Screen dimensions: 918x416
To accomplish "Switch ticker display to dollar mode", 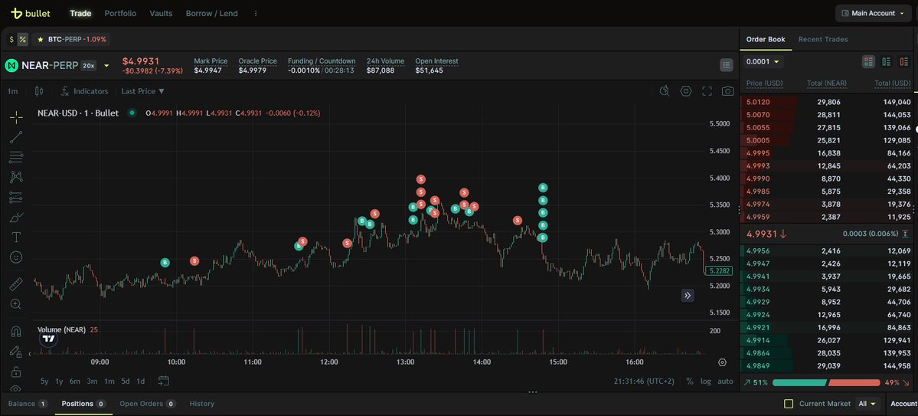I will click(x=11, y=39).
